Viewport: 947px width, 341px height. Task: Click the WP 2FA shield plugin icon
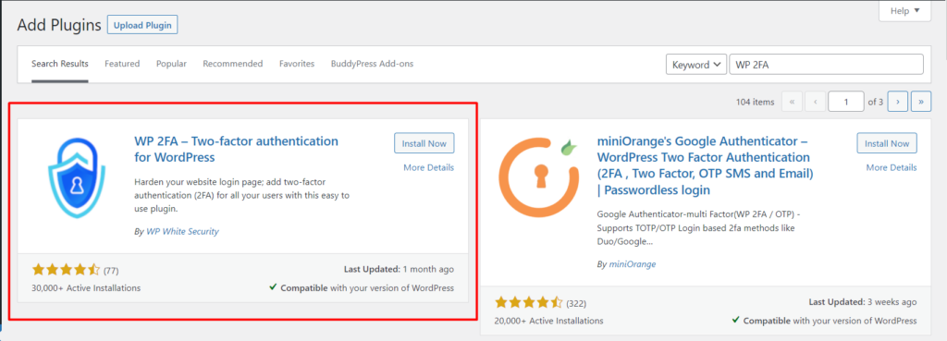pyautogui.click(x=77, y=176)
